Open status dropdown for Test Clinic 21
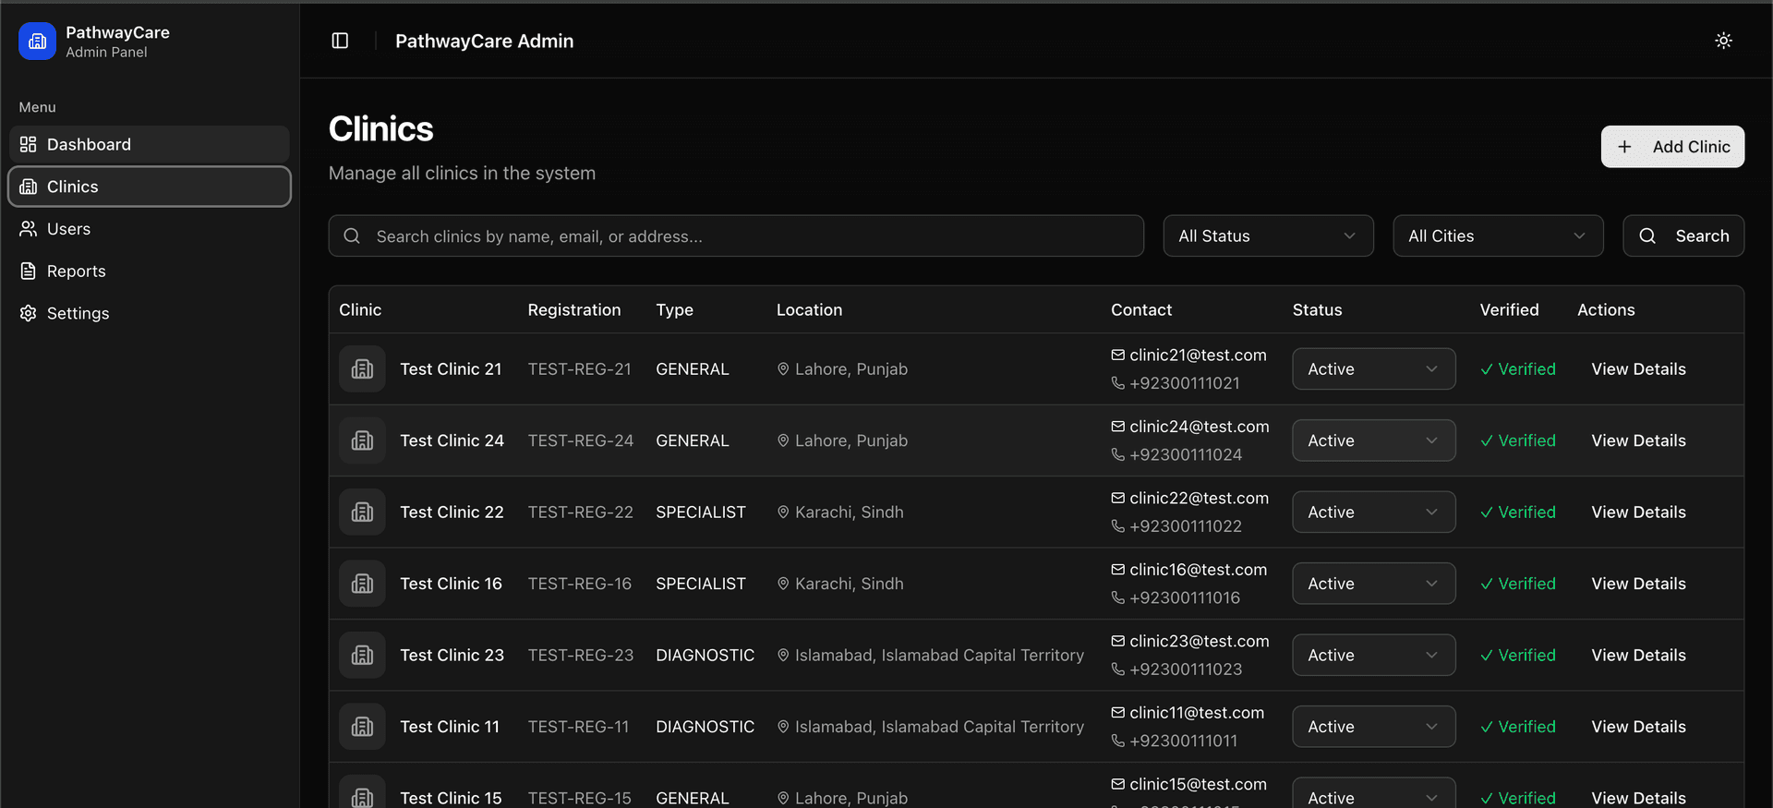Screen dimensions: 1773x808 tap(1374, 369)
